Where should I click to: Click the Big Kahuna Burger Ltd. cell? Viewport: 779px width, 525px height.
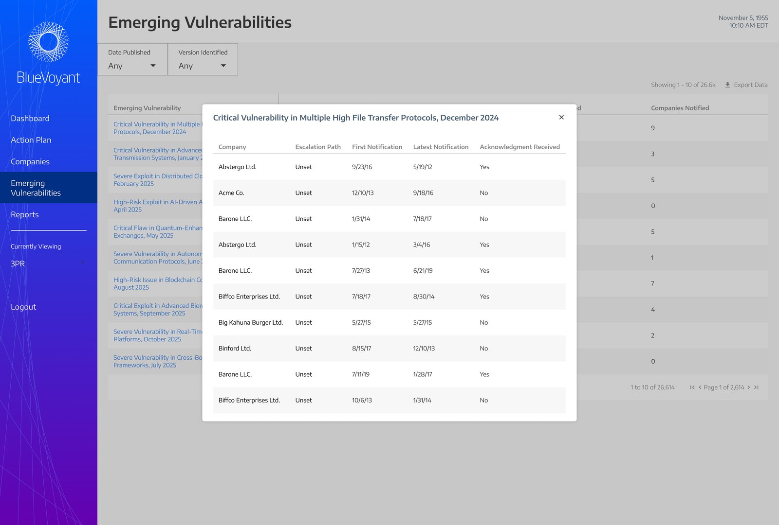point(251,322)
